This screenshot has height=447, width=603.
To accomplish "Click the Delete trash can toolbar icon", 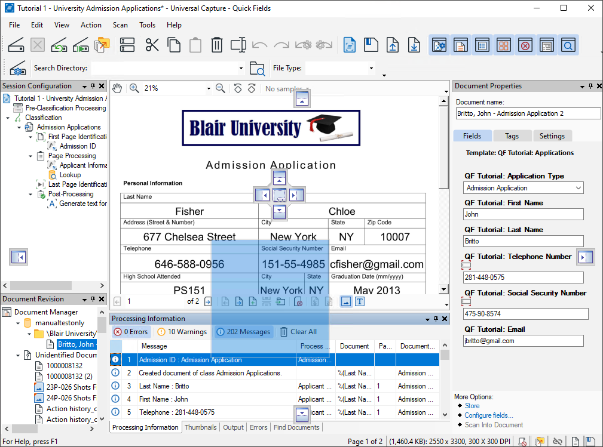I will (x=217, y=45).
